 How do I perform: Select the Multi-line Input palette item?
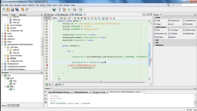[x=189, y=30]
